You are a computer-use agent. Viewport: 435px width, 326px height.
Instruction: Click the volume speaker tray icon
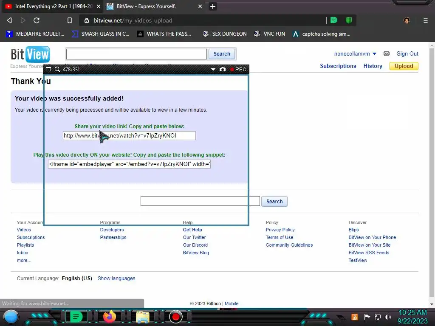pos(387,317)
